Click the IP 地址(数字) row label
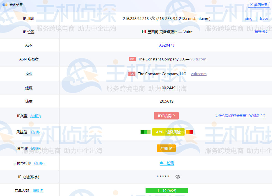The image size is (272, 196). pyautogui.click(x=29, y=177)
